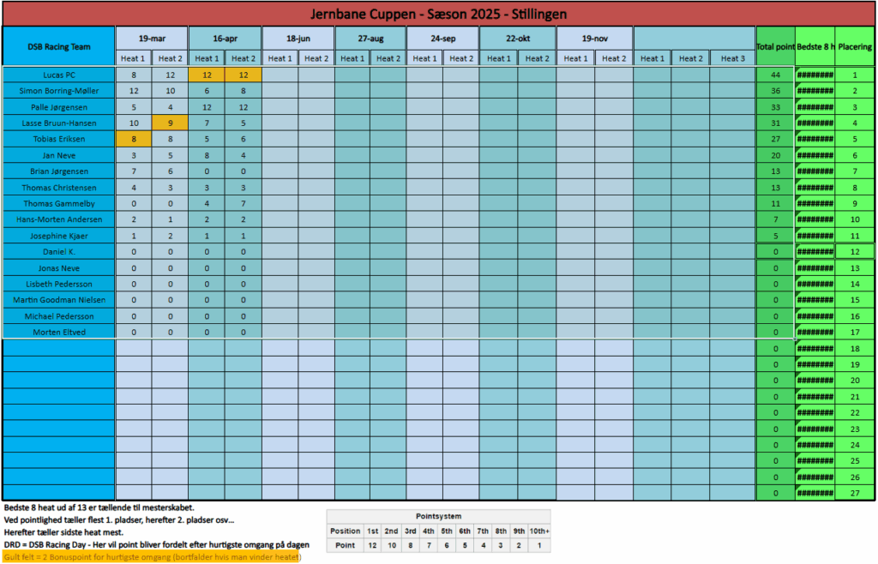The width and height of the screenshot is (878, 564).
Task: Click the placement cell showing 27
Action: click(855, 493)
